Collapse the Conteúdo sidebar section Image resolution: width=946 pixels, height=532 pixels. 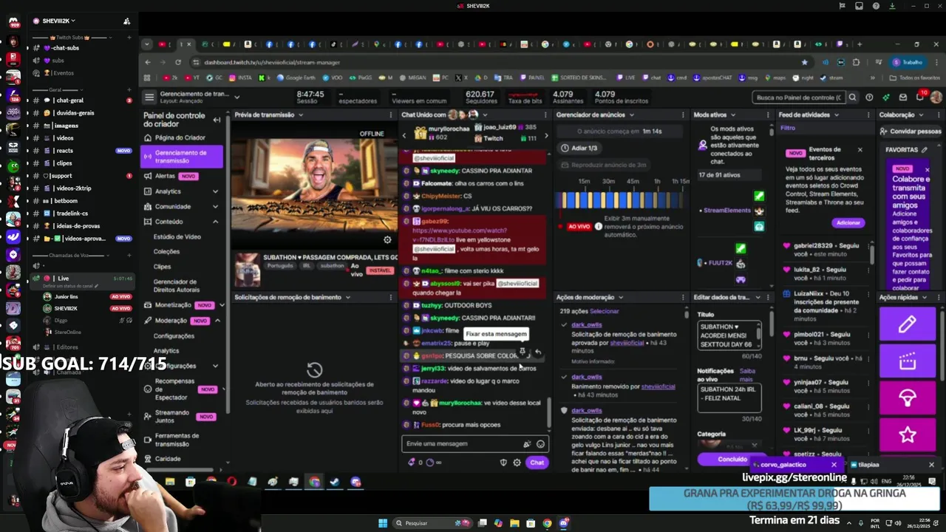[x=215, y=222]
